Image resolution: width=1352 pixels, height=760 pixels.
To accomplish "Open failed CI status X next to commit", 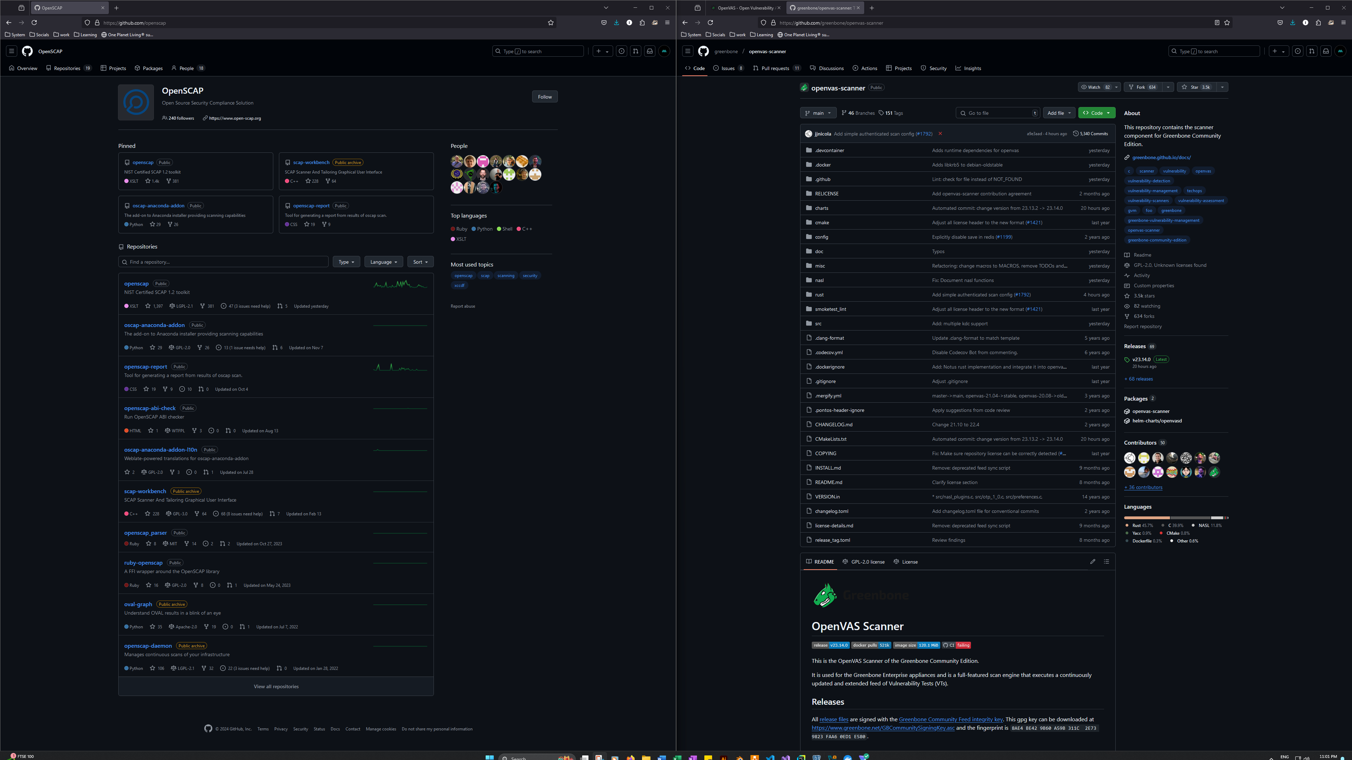I will [x=940, y=134].
